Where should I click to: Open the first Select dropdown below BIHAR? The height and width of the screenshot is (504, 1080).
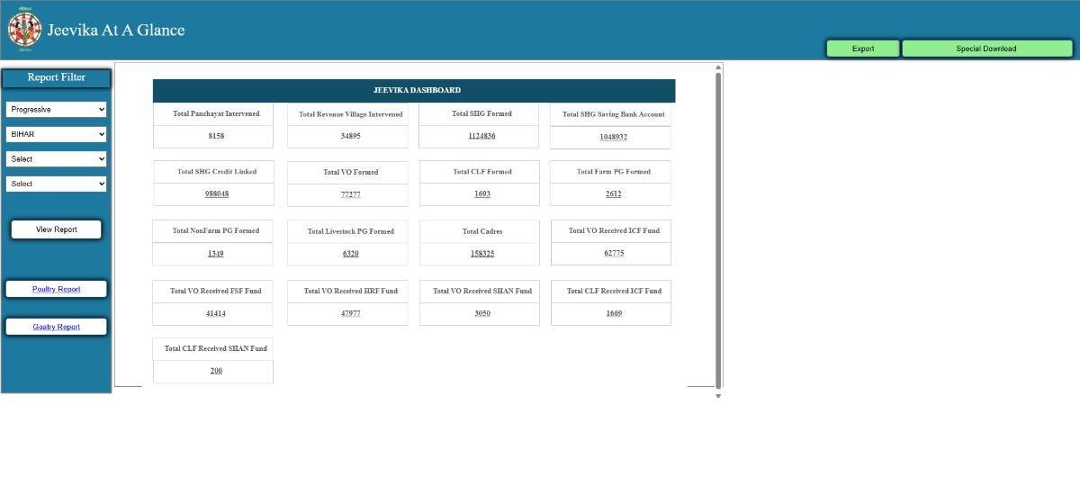click(x=56, y=158)
